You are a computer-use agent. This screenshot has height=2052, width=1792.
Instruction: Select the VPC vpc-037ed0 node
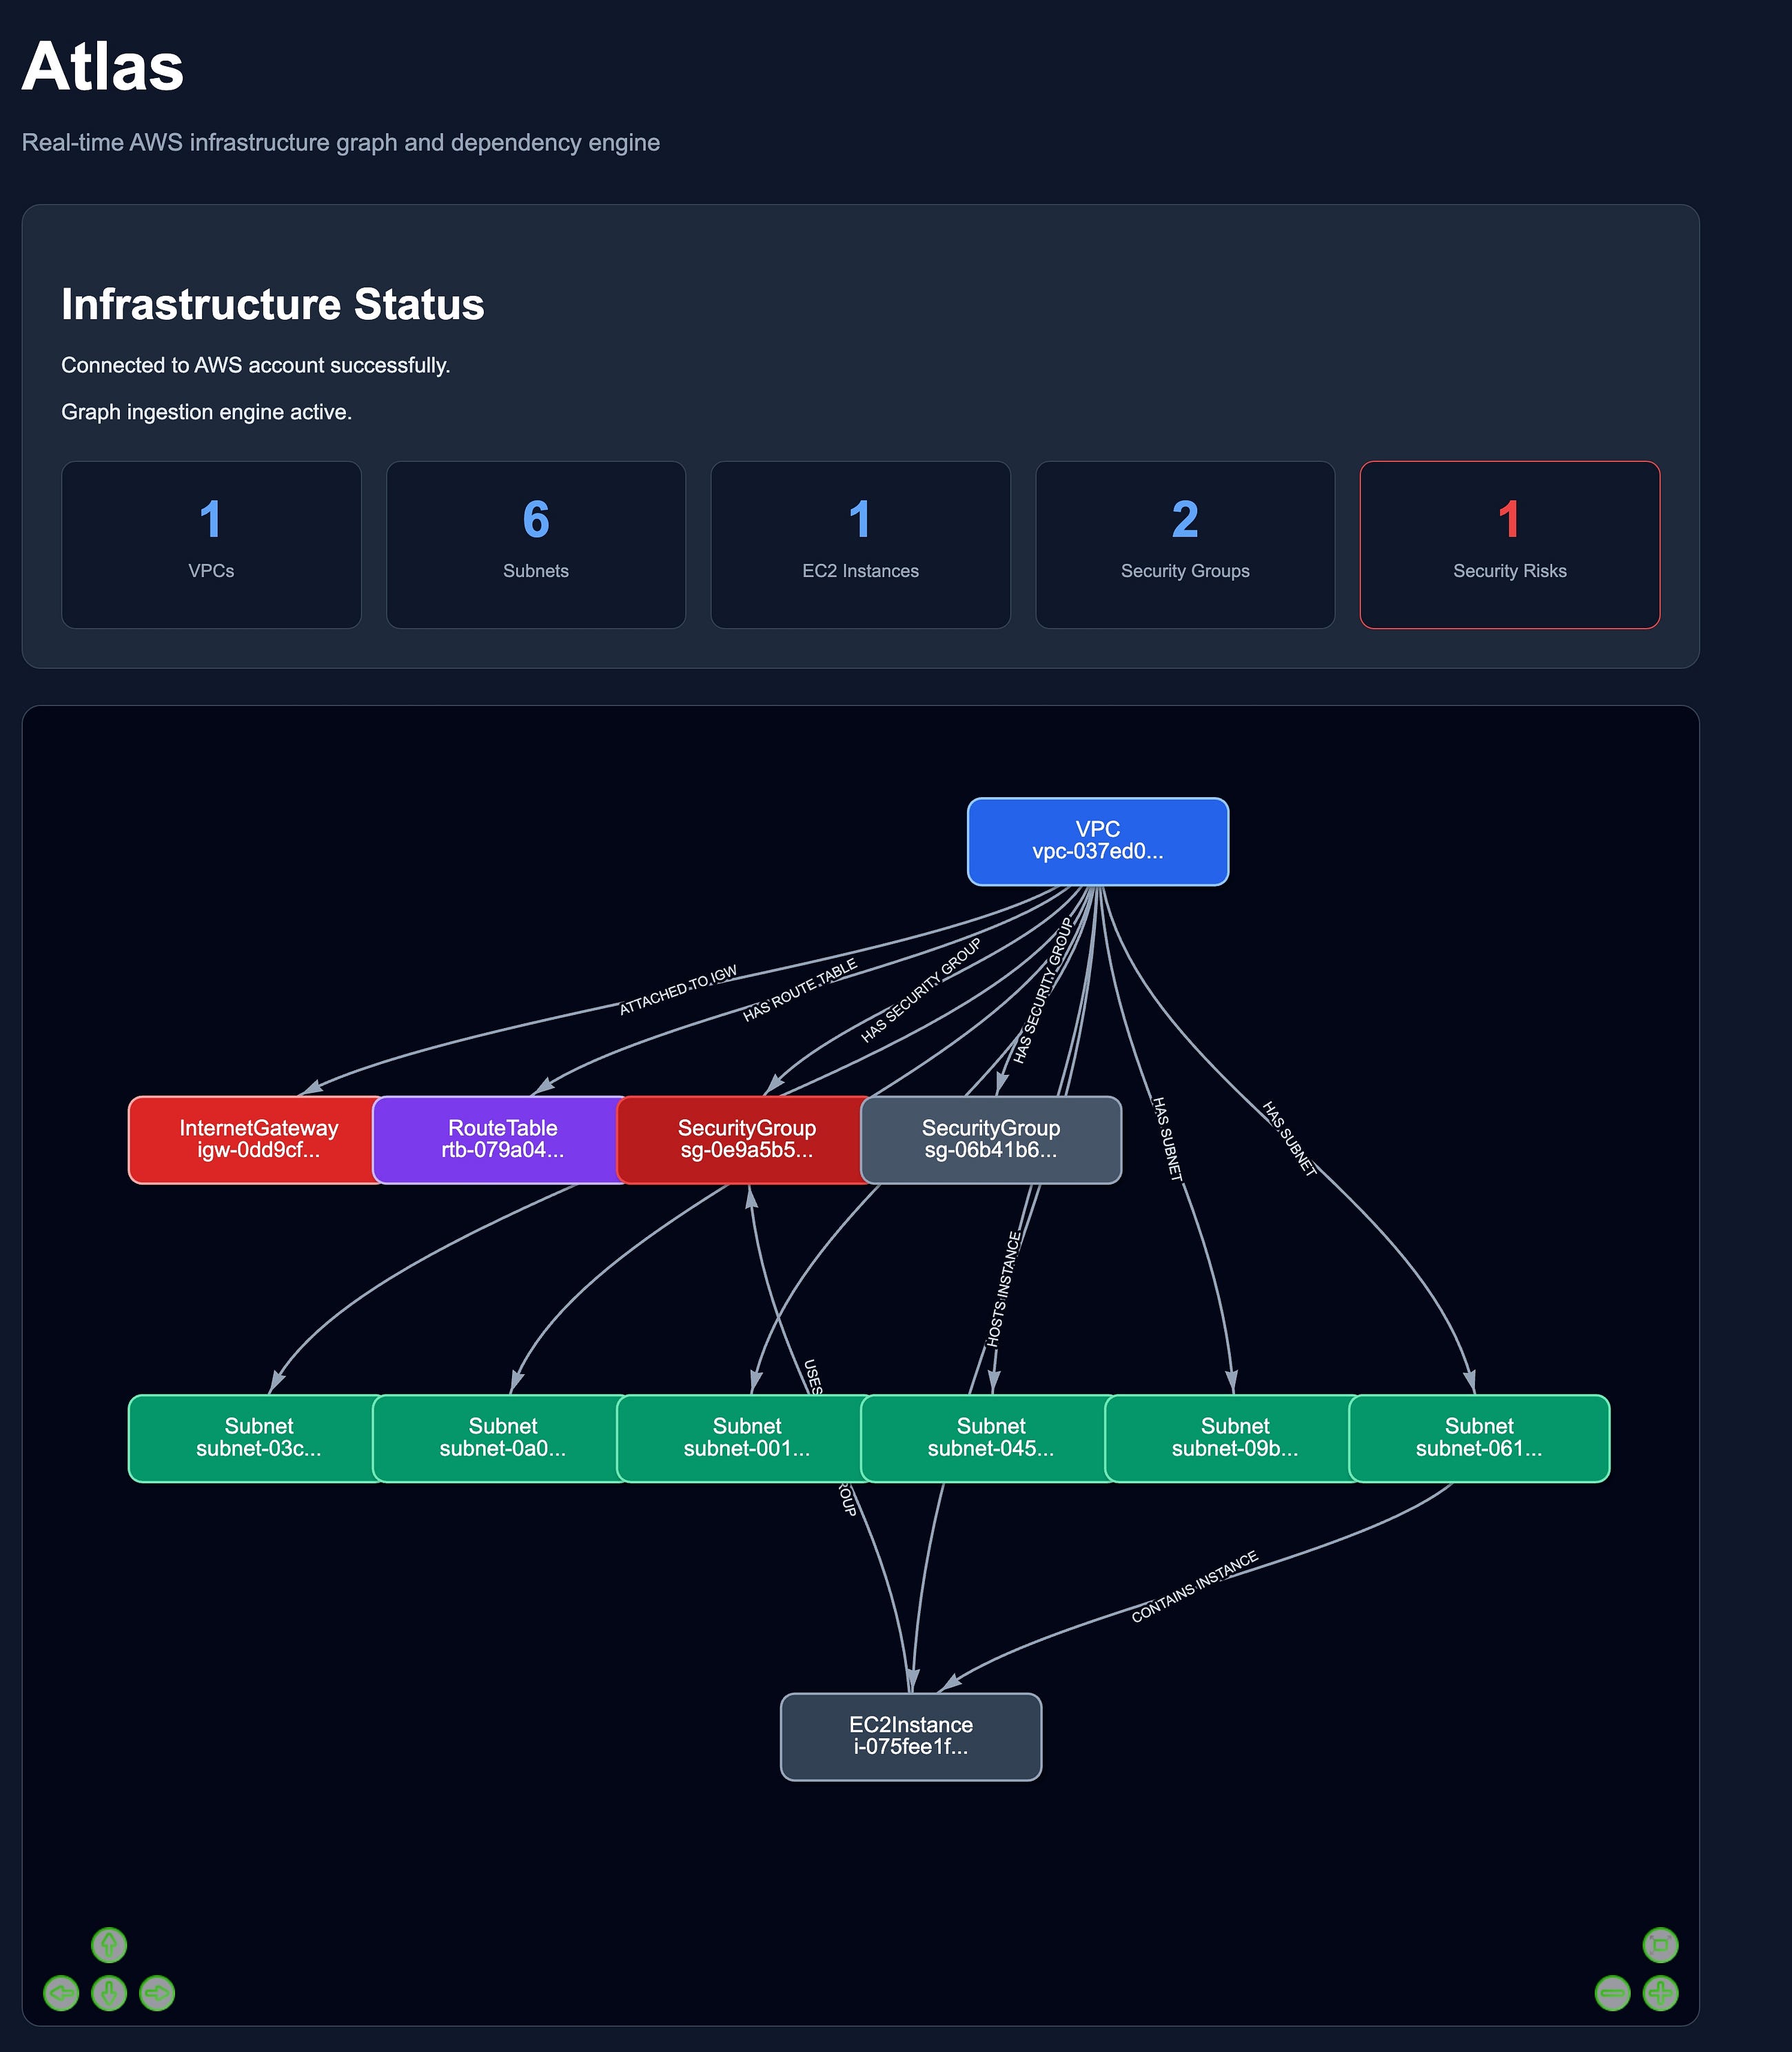pos(1097,841)
